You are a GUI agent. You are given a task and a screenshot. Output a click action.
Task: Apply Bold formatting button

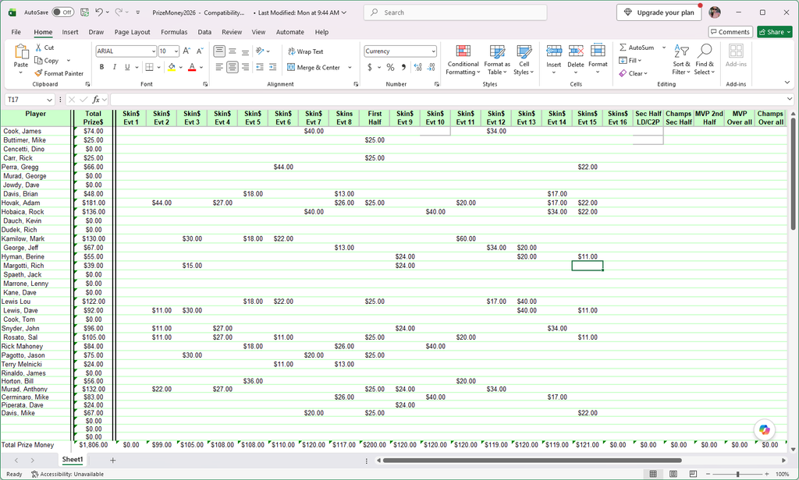coord(102,67)
